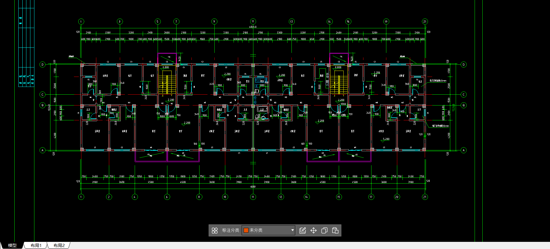550x249 pixels.
Task: Switch to the 布局1 layout tab
Action: point(36,246)
